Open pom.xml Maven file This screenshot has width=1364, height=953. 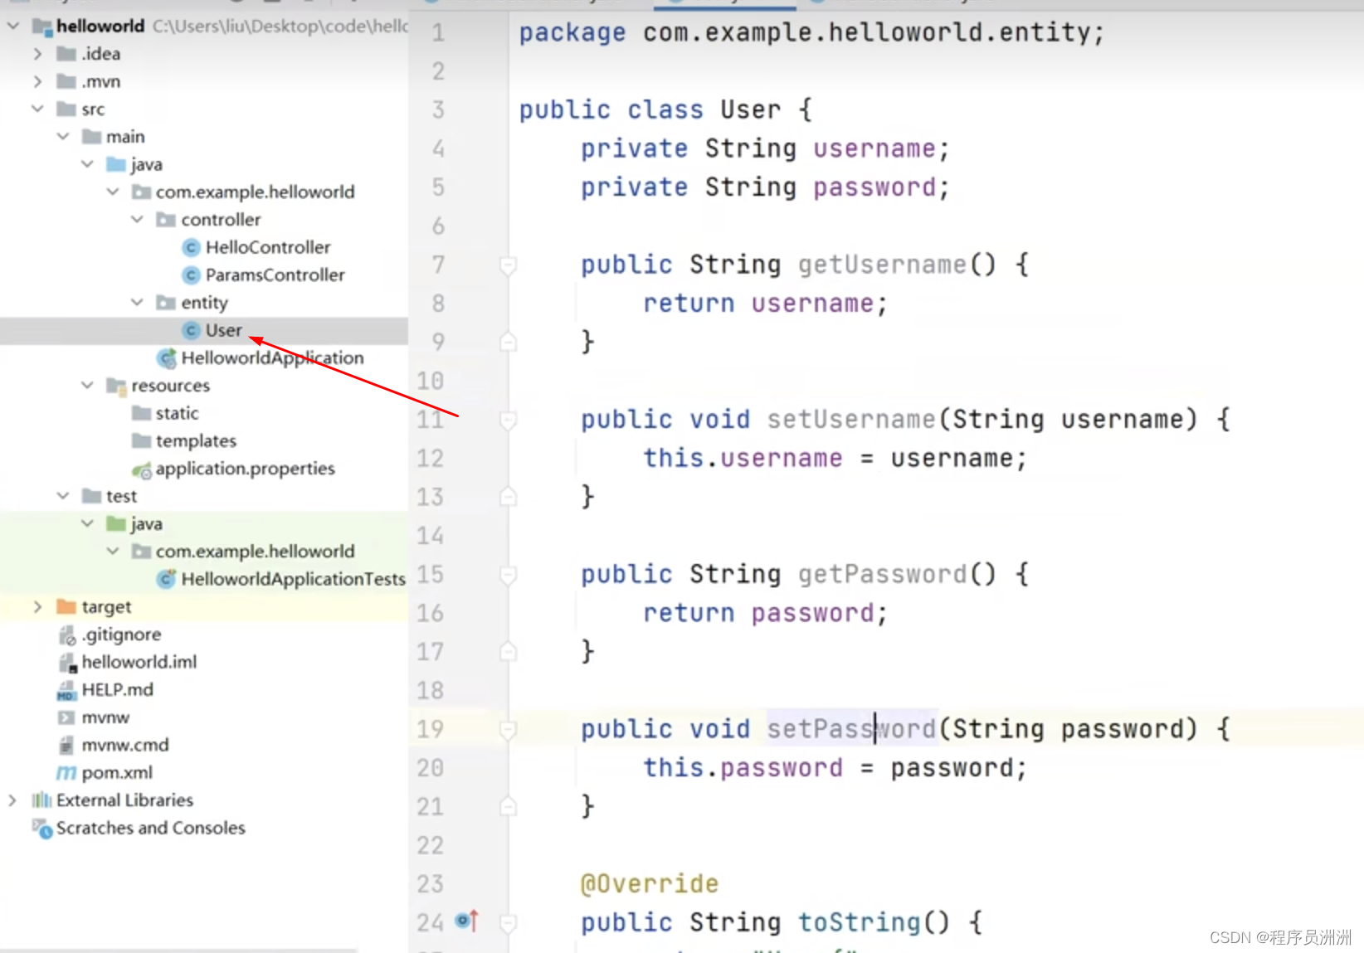(117, 772)
